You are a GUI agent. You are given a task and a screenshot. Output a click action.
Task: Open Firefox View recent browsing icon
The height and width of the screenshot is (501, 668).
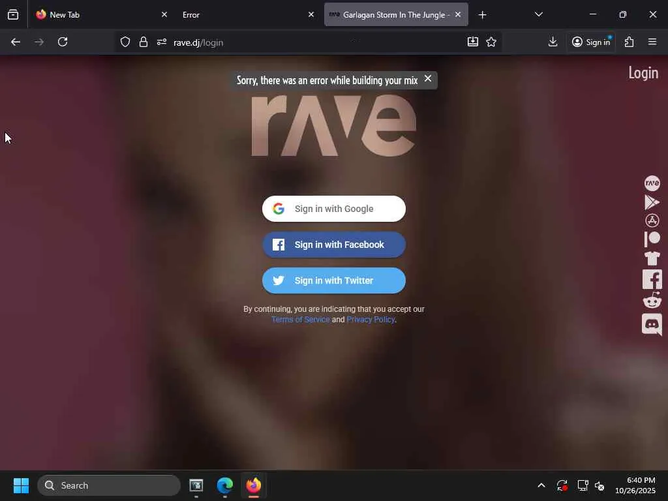coord(13,14)
